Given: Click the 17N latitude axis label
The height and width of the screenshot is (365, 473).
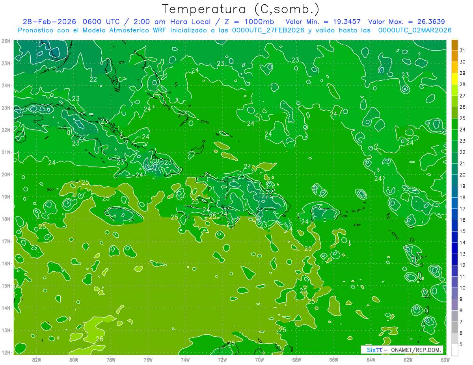Looking at the screenshot, I should point(6,241).
